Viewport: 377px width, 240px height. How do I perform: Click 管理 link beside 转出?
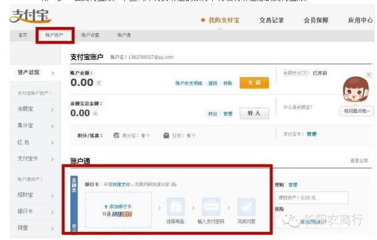click(x=228, y=113)
